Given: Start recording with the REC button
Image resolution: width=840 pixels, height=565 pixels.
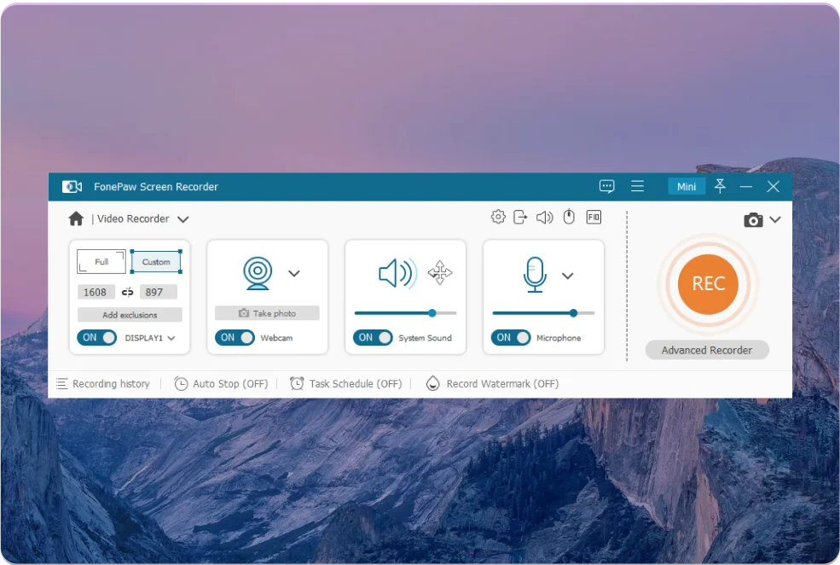Looking at the screenshot, I should click(708, 284).
